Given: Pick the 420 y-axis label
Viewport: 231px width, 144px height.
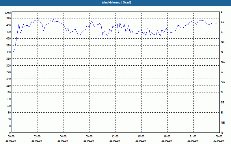Looking at the screenshot, I should point(9,39).
